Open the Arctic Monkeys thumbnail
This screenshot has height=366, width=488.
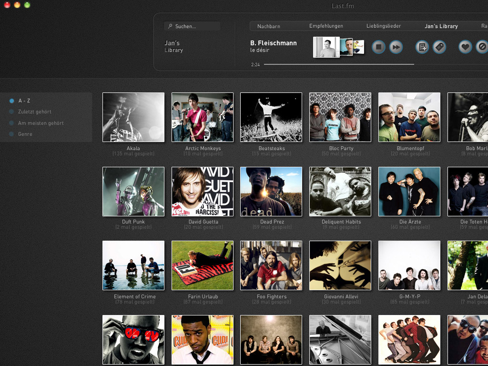point(202,117)
